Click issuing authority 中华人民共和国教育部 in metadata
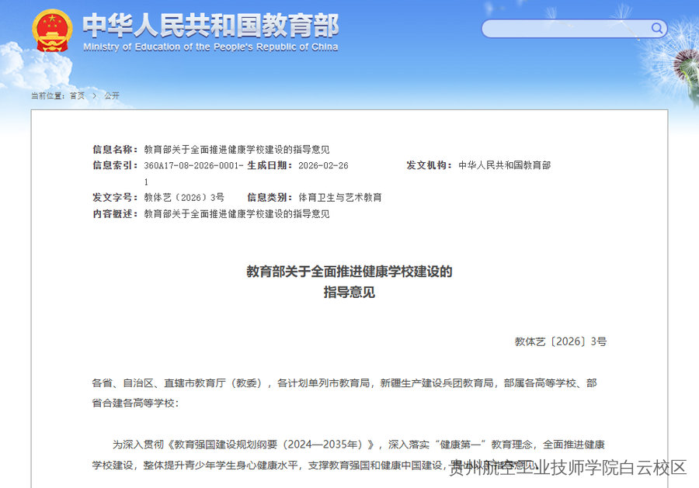Image resolution: width=699 pixels, height=488 pixels. (505, 165)
